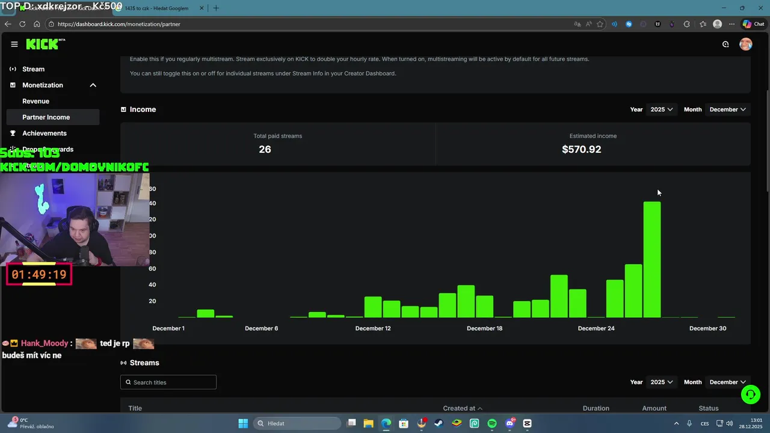Open the Windows Start menu

(243, 423)
